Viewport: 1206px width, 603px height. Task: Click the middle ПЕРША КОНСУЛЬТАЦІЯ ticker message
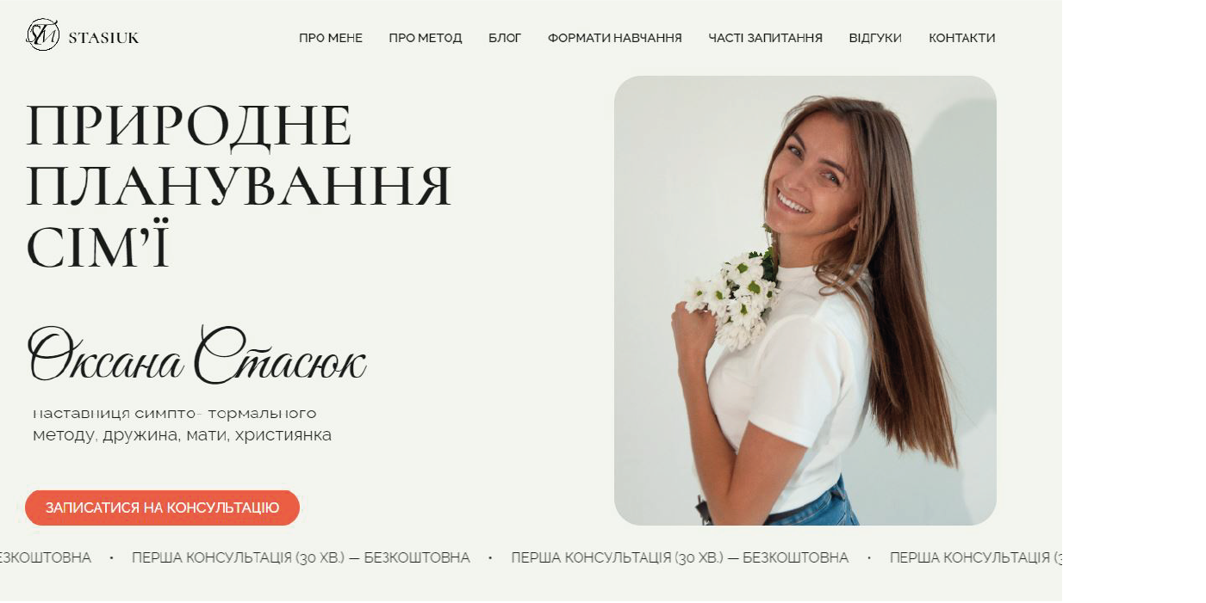(x=680, y=557)
